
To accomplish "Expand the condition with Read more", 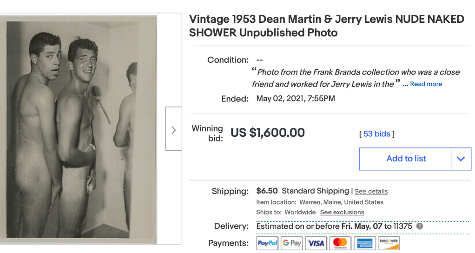I will pos(426,84).
